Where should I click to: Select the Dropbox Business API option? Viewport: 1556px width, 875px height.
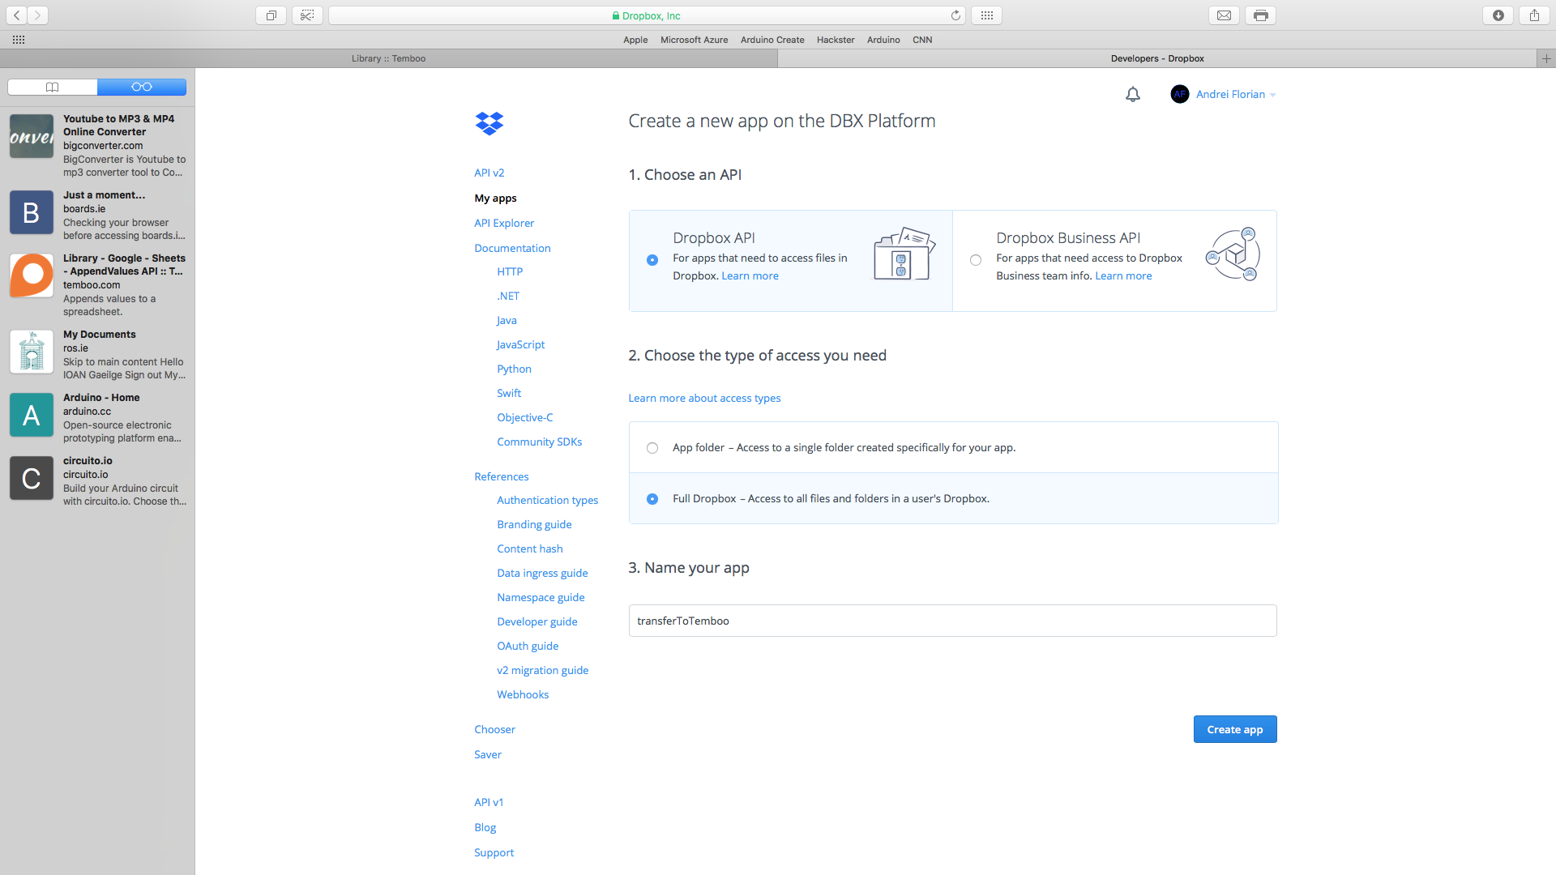pyautogui.click(x=976, y=260)
